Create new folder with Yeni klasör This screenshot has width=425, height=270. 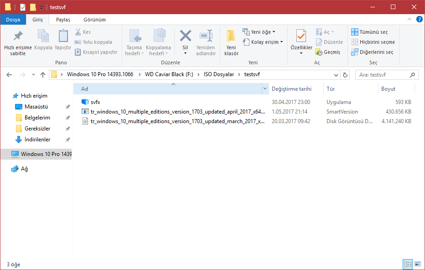tap(231, 42)
